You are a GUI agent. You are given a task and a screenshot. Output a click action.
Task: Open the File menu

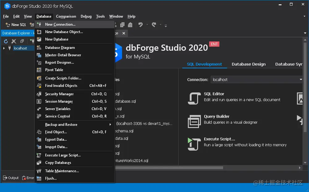(x=6, y=16)
